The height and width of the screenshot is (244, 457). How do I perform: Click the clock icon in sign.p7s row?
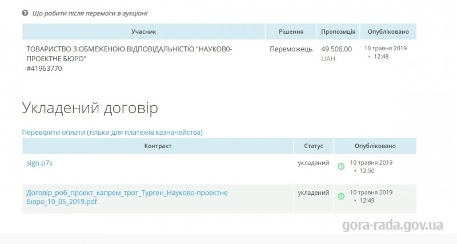point(341,166)
